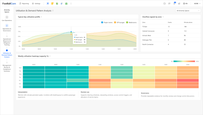
Task: Click the megaphone announcements icon
Action: click(179, 4)
